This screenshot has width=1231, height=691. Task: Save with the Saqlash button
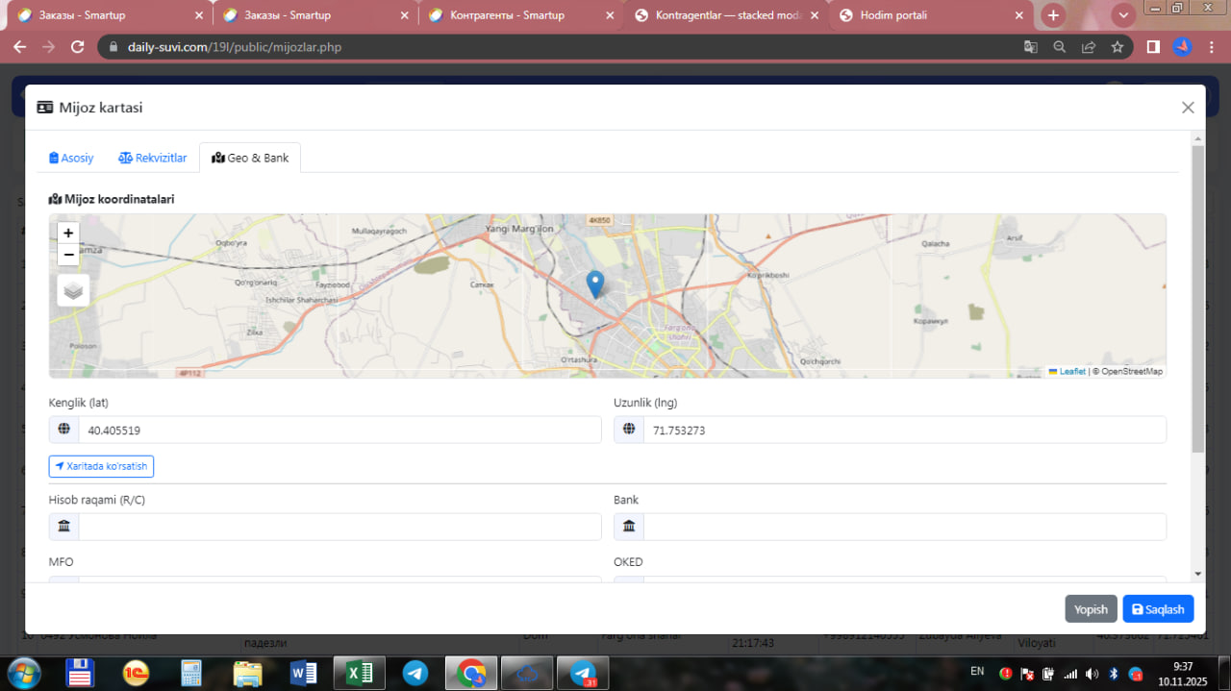point(1158,609)
